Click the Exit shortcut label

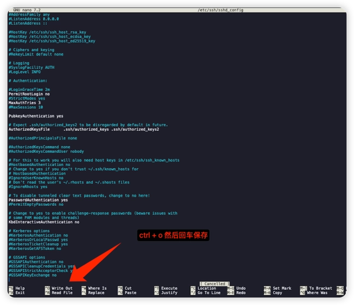pyautogui.click(x=20, y=292)
